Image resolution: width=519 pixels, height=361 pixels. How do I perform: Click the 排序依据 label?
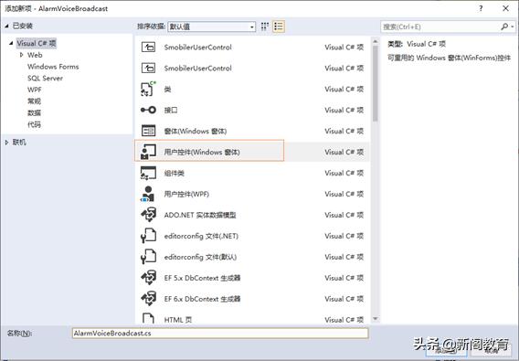coord(152,27)
